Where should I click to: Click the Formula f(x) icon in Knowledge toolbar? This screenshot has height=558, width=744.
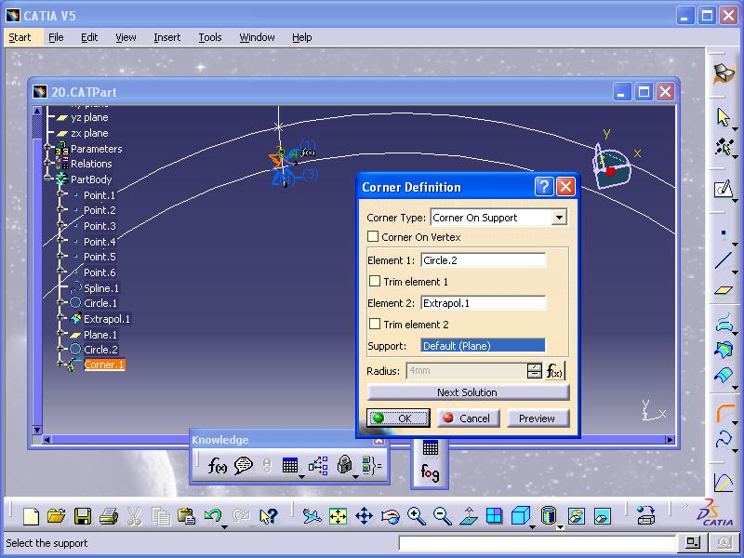click(x=218, y=466)
